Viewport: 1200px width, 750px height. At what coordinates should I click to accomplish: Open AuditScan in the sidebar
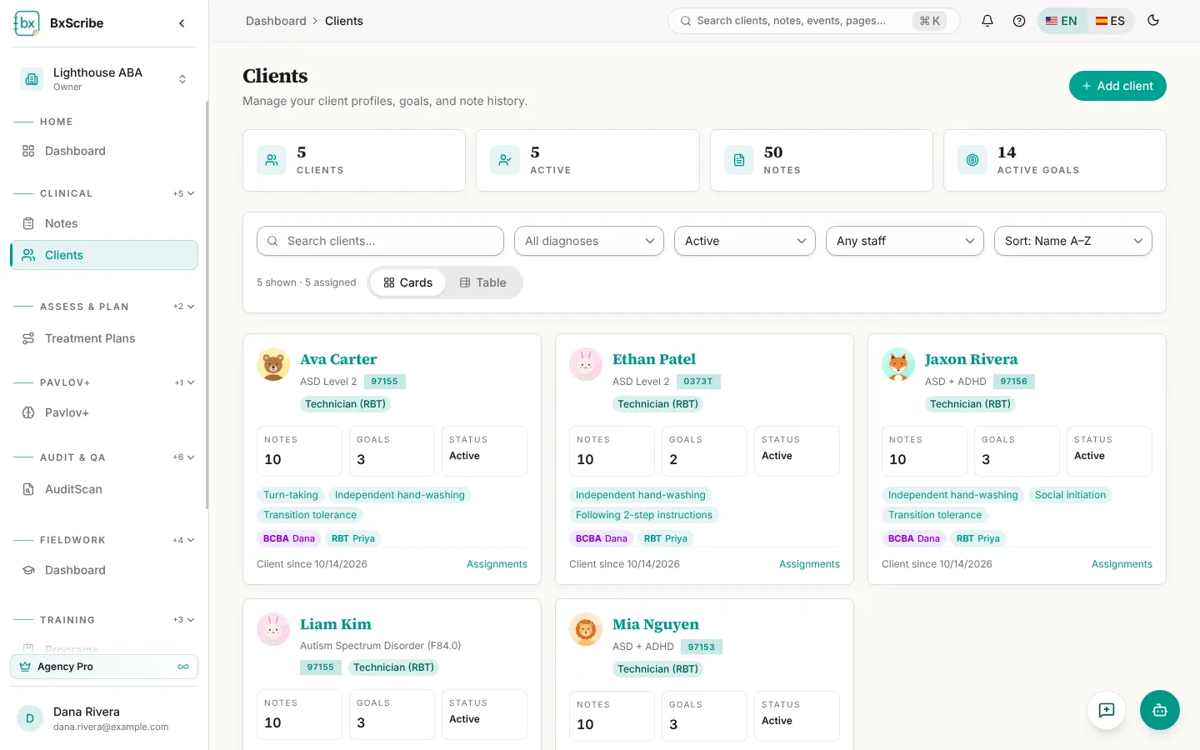104,489
